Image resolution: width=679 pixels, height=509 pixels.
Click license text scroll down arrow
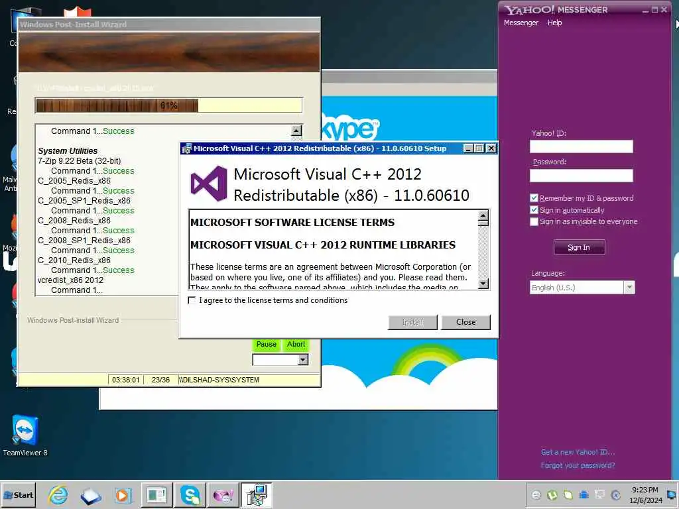click(x=483, y=284)
